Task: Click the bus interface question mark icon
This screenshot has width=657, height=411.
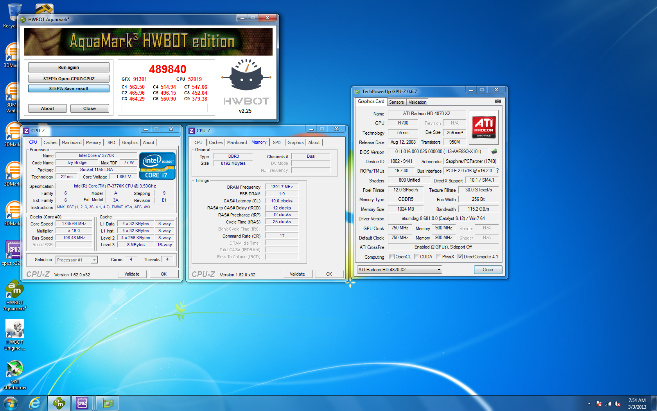Action: pyautogui.click(x=497, y=171)
